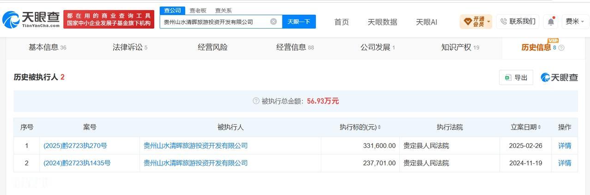
Task: Expand the 费米 user account menu
Action: click(x=575, y=21)
